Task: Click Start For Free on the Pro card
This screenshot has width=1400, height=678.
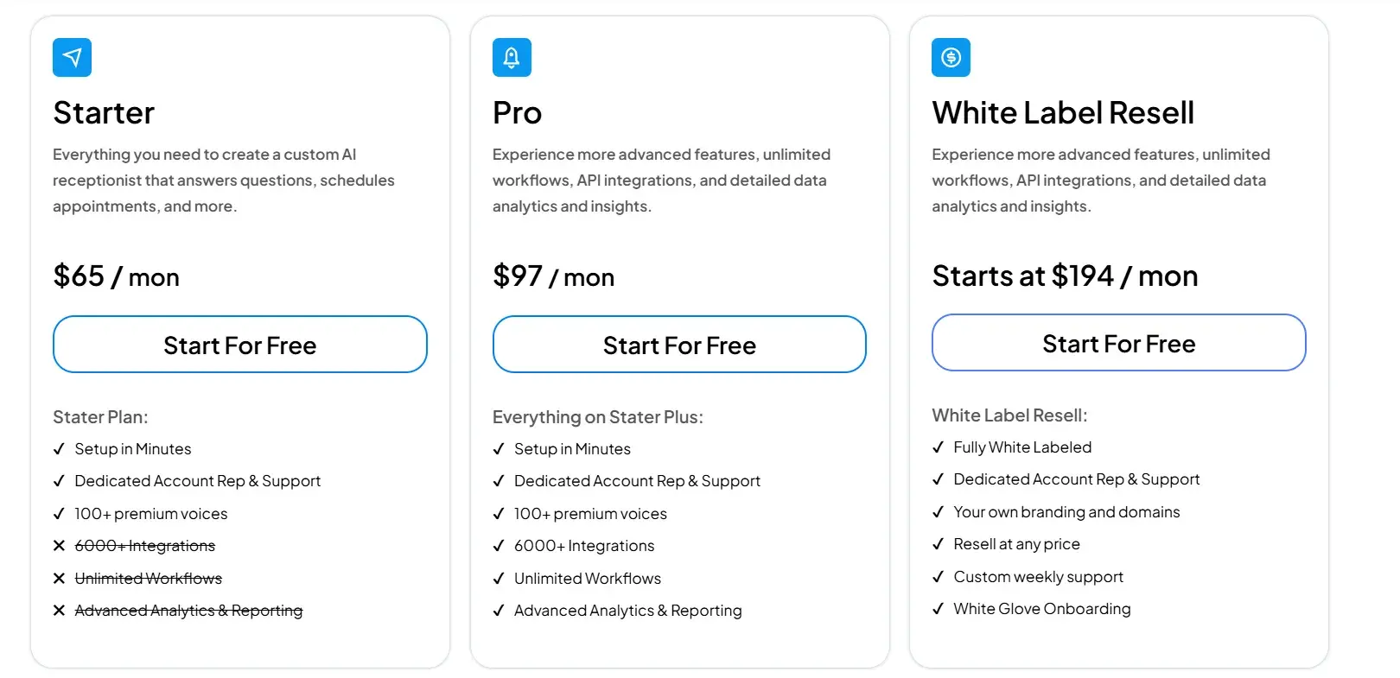Action: click(x=679, y=345)
